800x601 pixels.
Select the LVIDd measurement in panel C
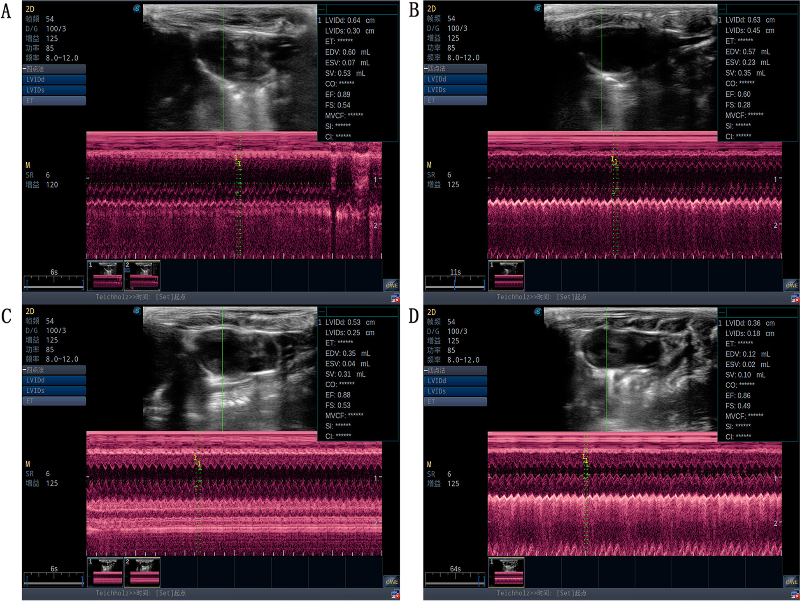pos(54,380)
